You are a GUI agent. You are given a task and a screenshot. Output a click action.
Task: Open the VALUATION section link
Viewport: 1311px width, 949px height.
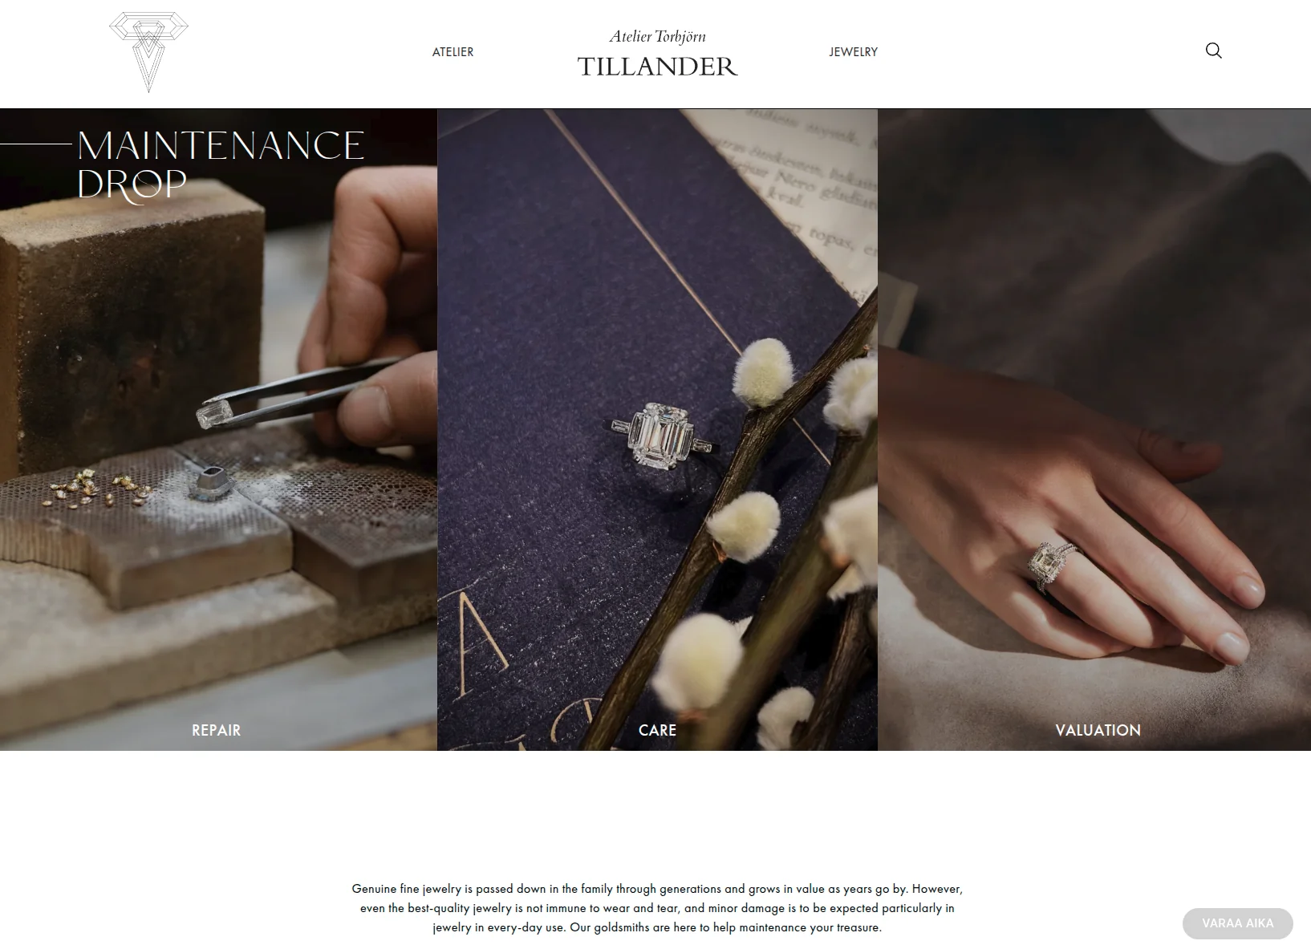point(1098,730)
